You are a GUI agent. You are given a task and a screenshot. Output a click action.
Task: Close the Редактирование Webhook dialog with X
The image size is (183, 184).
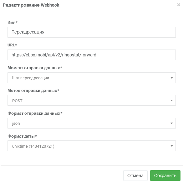click(x=179, y=5)
